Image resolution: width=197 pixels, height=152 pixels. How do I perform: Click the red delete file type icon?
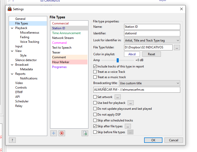pos(62,133)
